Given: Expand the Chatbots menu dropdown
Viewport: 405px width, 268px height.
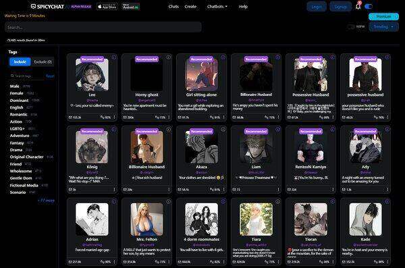Looking at the screenshot, I should pyautogui.click(x=217, y=7).
